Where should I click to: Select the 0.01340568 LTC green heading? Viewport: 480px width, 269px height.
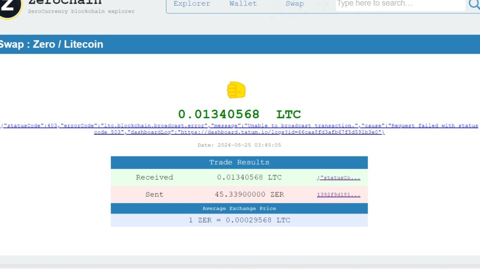click(x=239, y=114)
